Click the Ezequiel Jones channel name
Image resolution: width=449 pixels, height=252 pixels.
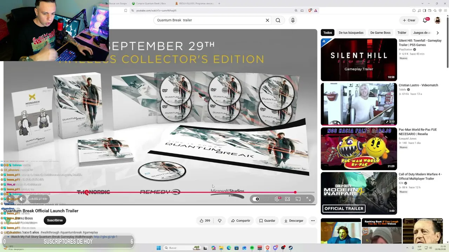(x=407, y=139)
